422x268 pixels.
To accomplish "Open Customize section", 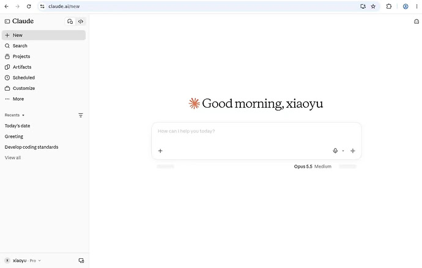I will pos(43,88).
